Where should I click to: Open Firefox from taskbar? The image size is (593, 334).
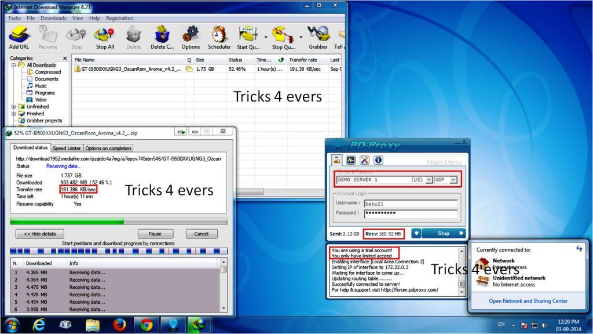tap(119, 325)
